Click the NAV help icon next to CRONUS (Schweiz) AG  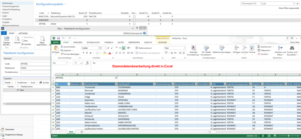click(144, 33)
